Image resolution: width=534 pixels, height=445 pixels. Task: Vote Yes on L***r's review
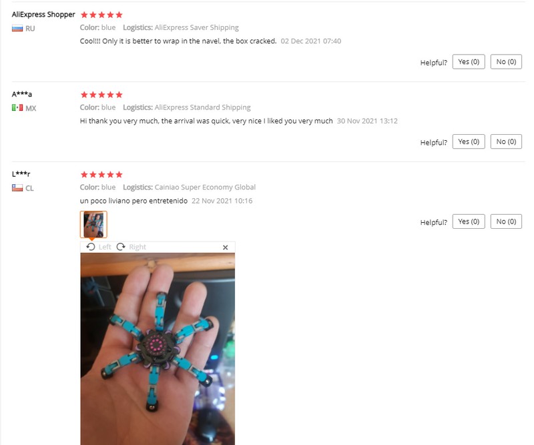click(x=469, y=221)
